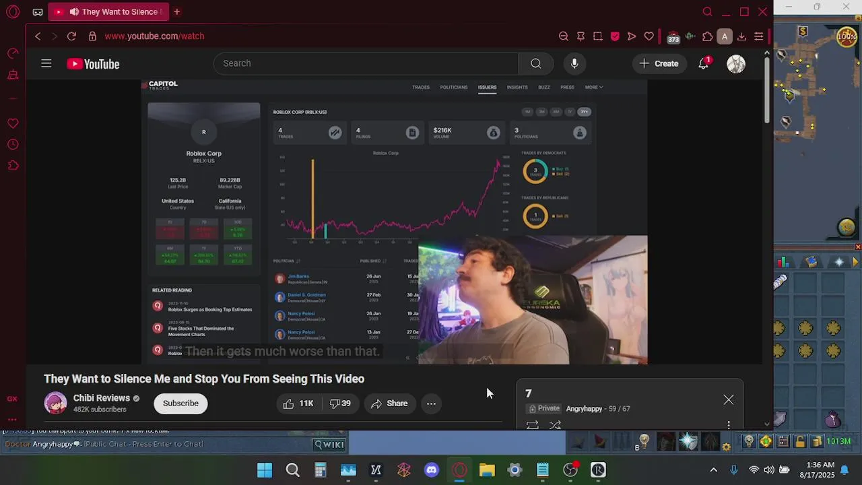Screen dimensions: 862x485
Task: Open Opera Flow send icon
Action: click(x=632, y=36)
